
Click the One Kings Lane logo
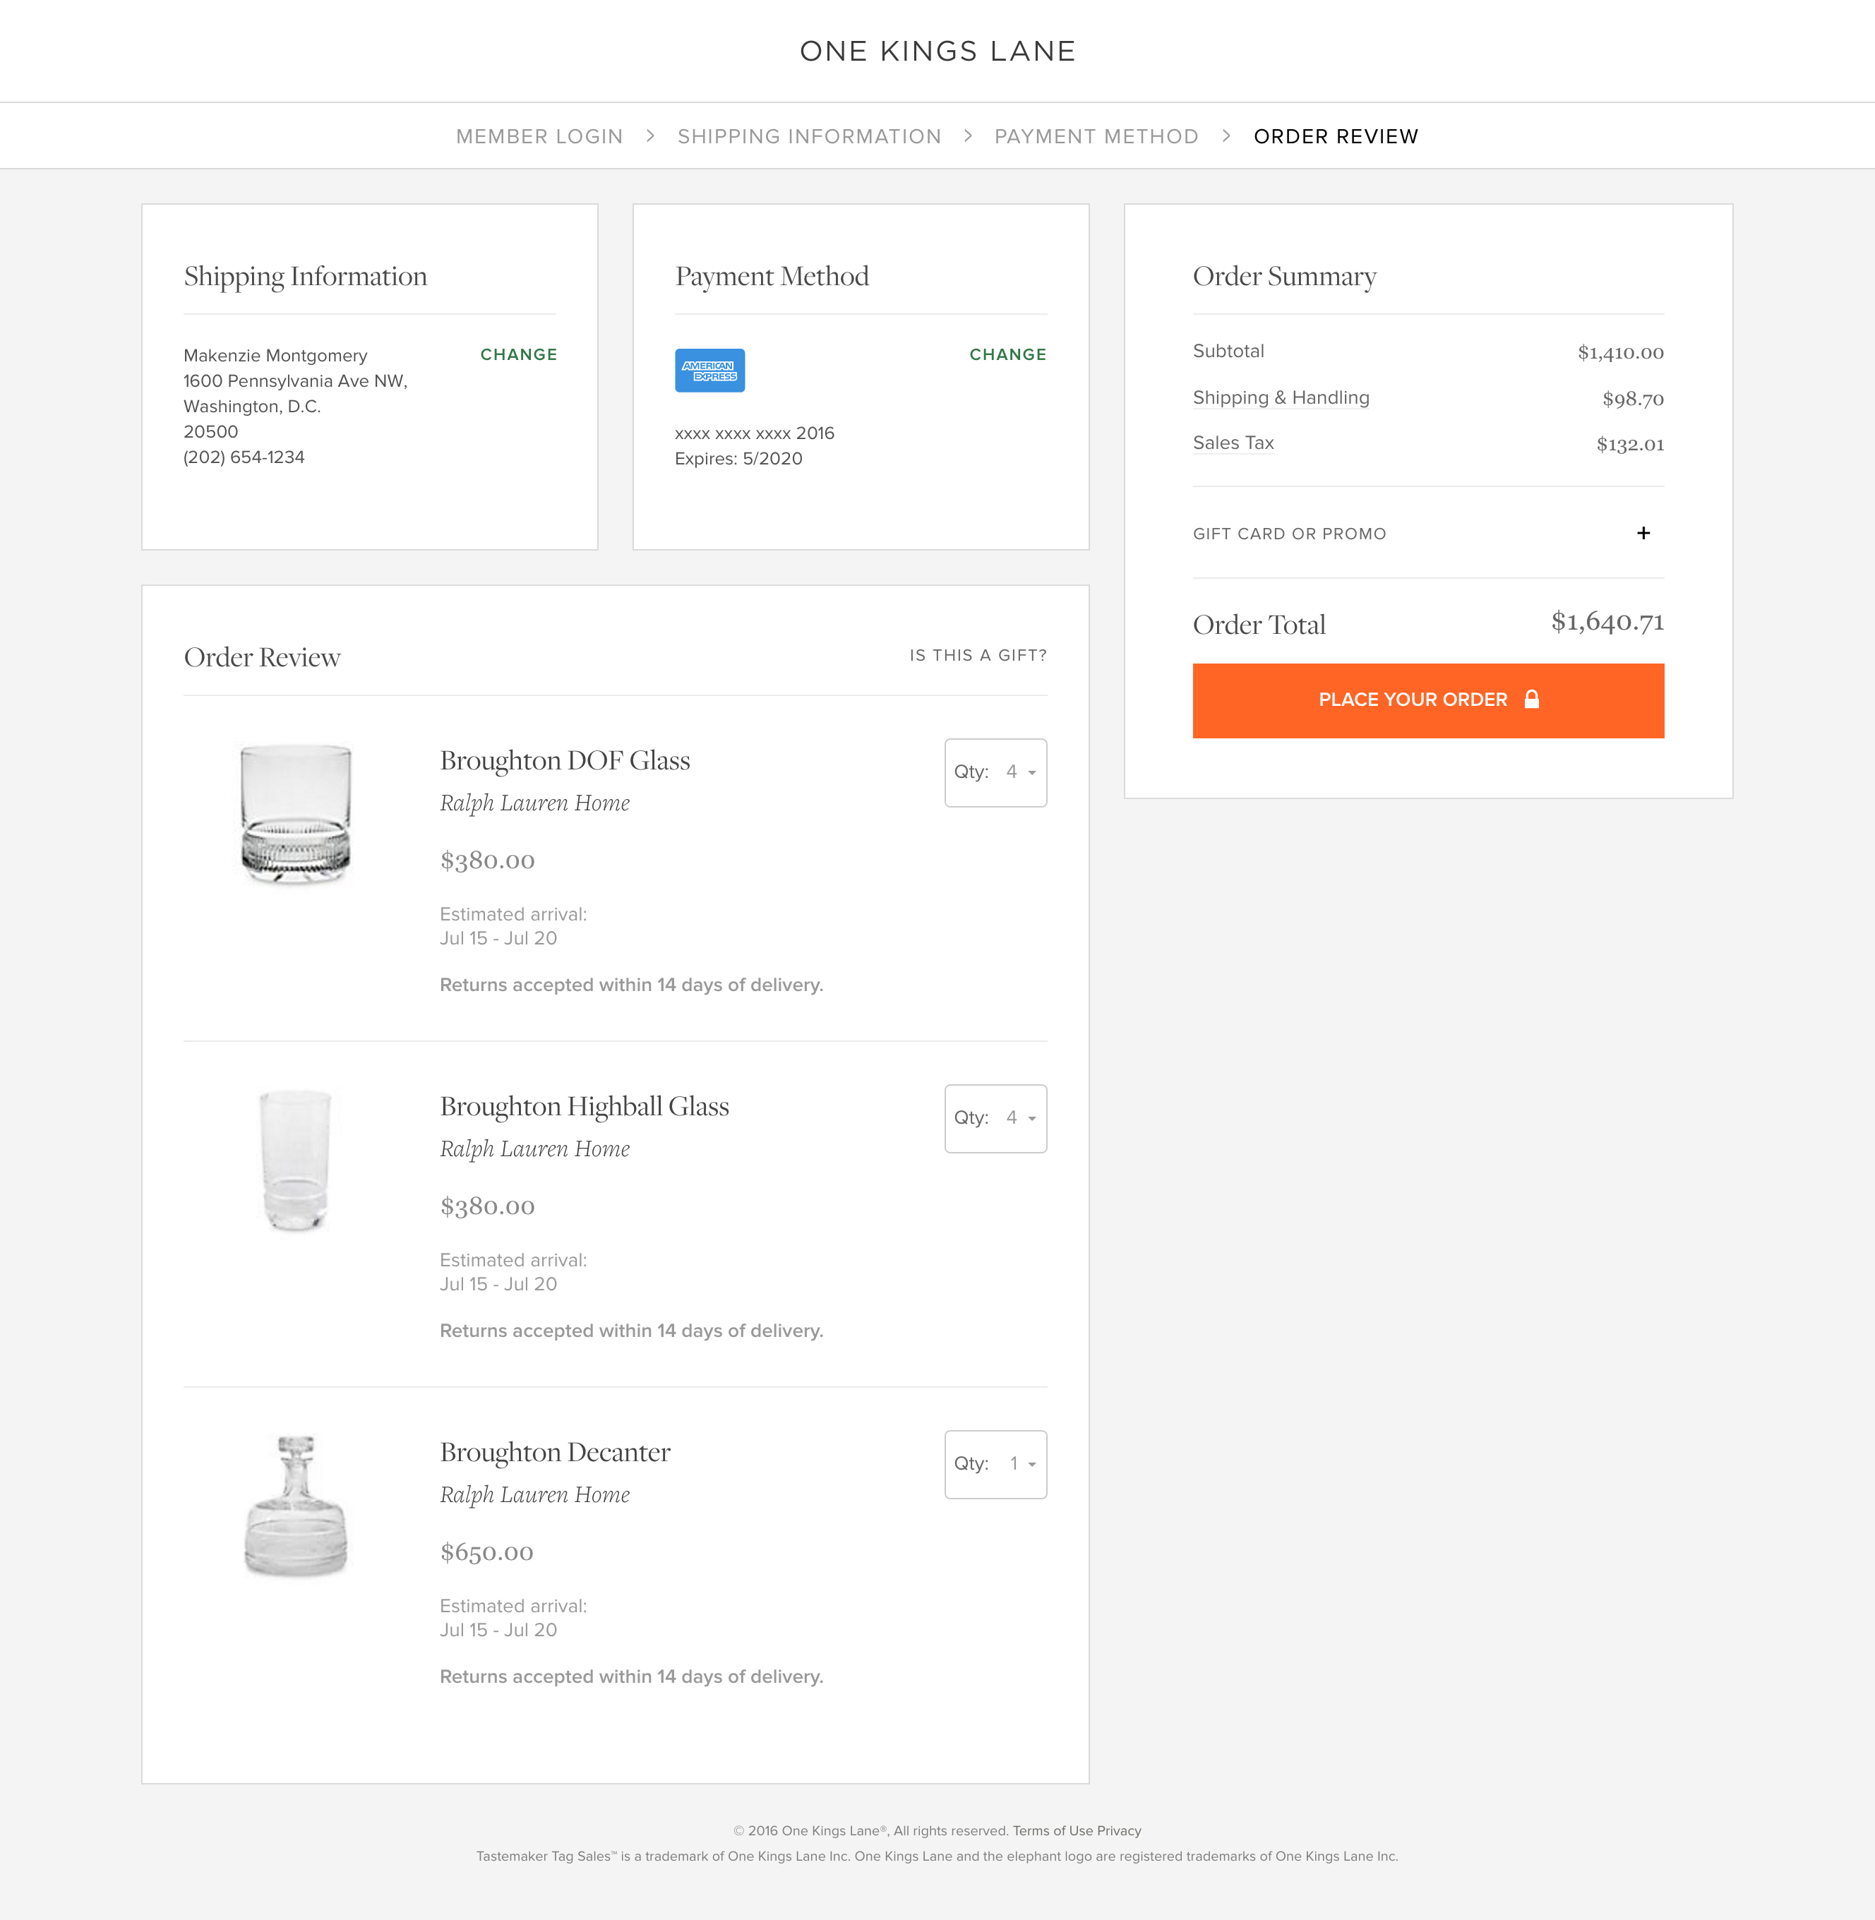tap(937, 52)
